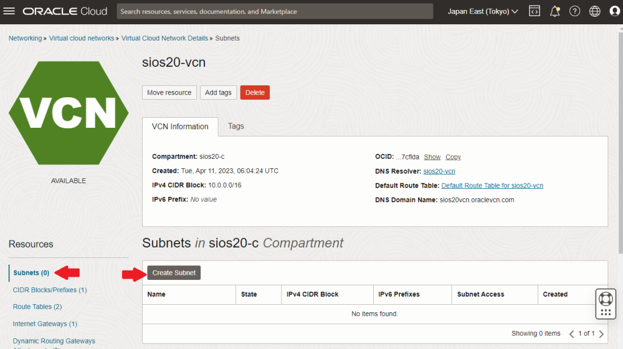Select Route Tables (2) in Resources
The width and height of the screenshot is (623, 349).
(x=37, y=307)
